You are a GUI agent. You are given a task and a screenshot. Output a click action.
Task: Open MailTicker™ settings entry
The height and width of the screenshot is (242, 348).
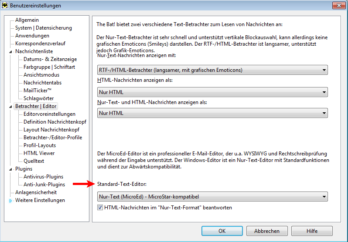click(38, 91)
